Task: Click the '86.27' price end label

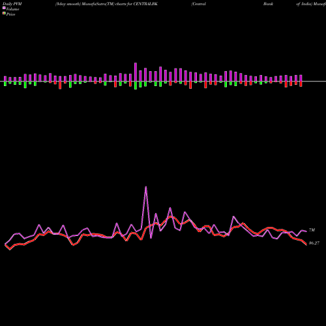Action: pyautogui.click(x=314, y=243)
